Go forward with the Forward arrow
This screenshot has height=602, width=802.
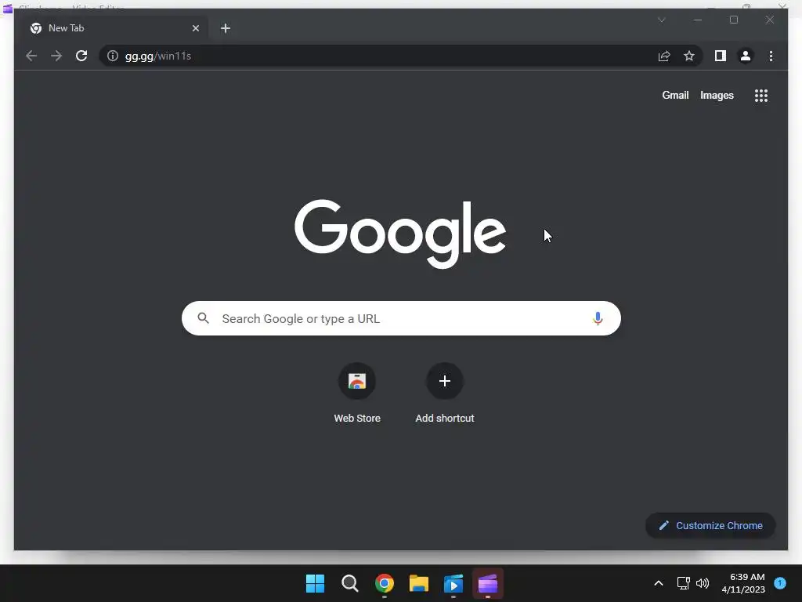[x=56, y=56]
